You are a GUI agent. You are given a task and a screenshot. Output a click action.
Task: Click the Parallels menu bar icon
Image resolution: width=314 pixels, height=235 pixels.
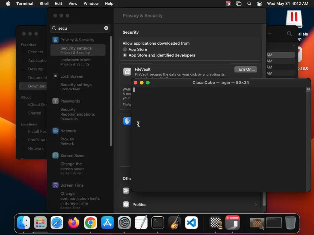pyautogui.click(x=228, y=3)
